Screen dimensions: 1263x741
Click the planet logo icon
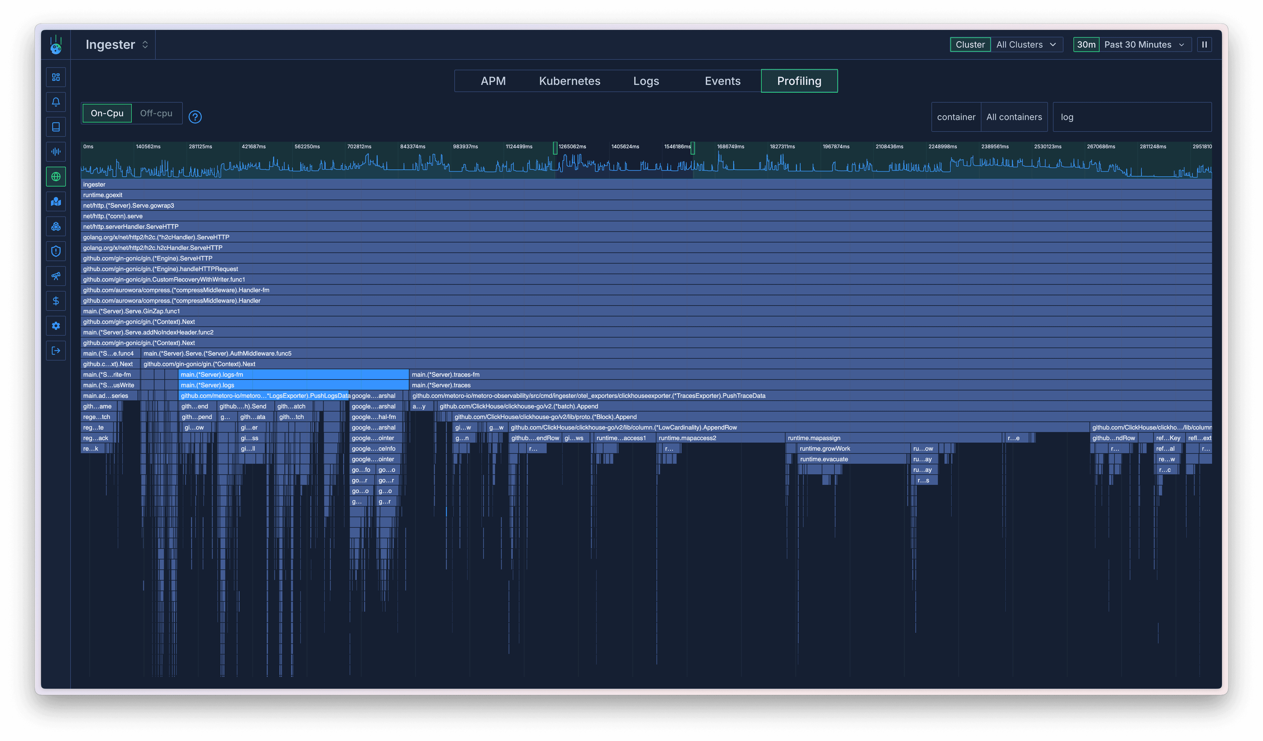56,45
